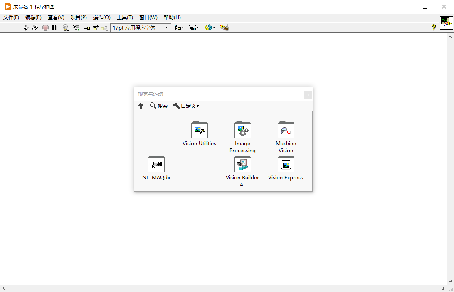Go up one palette level
454x292 pixels.
point(141,106)
